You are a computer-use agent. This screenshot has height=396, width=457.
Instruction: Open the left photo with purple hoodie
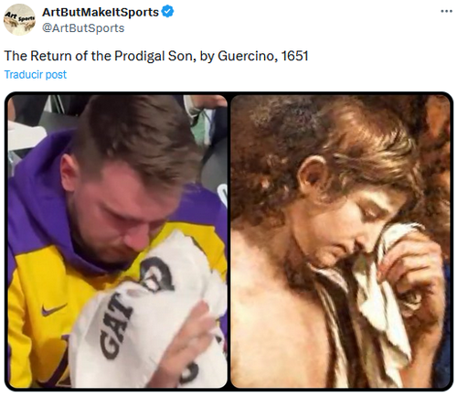point(118,241)
